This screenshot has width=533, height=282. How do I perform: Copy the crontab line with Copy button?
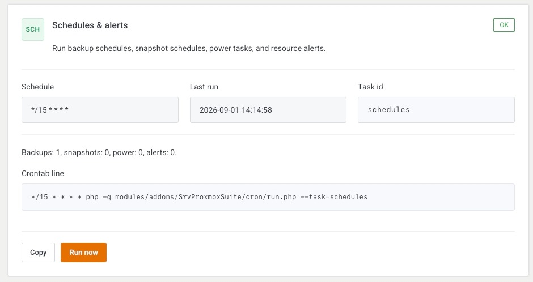pos(38,252)
